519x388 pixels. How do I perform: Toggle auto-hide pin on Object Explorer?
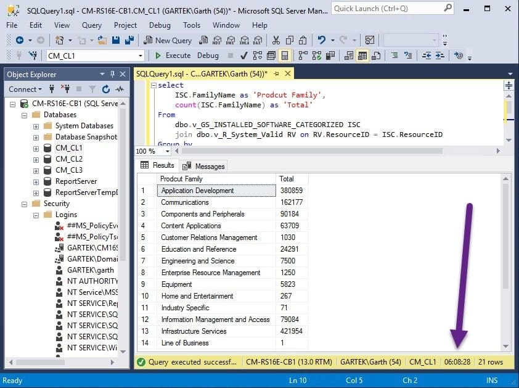point(113,74)
